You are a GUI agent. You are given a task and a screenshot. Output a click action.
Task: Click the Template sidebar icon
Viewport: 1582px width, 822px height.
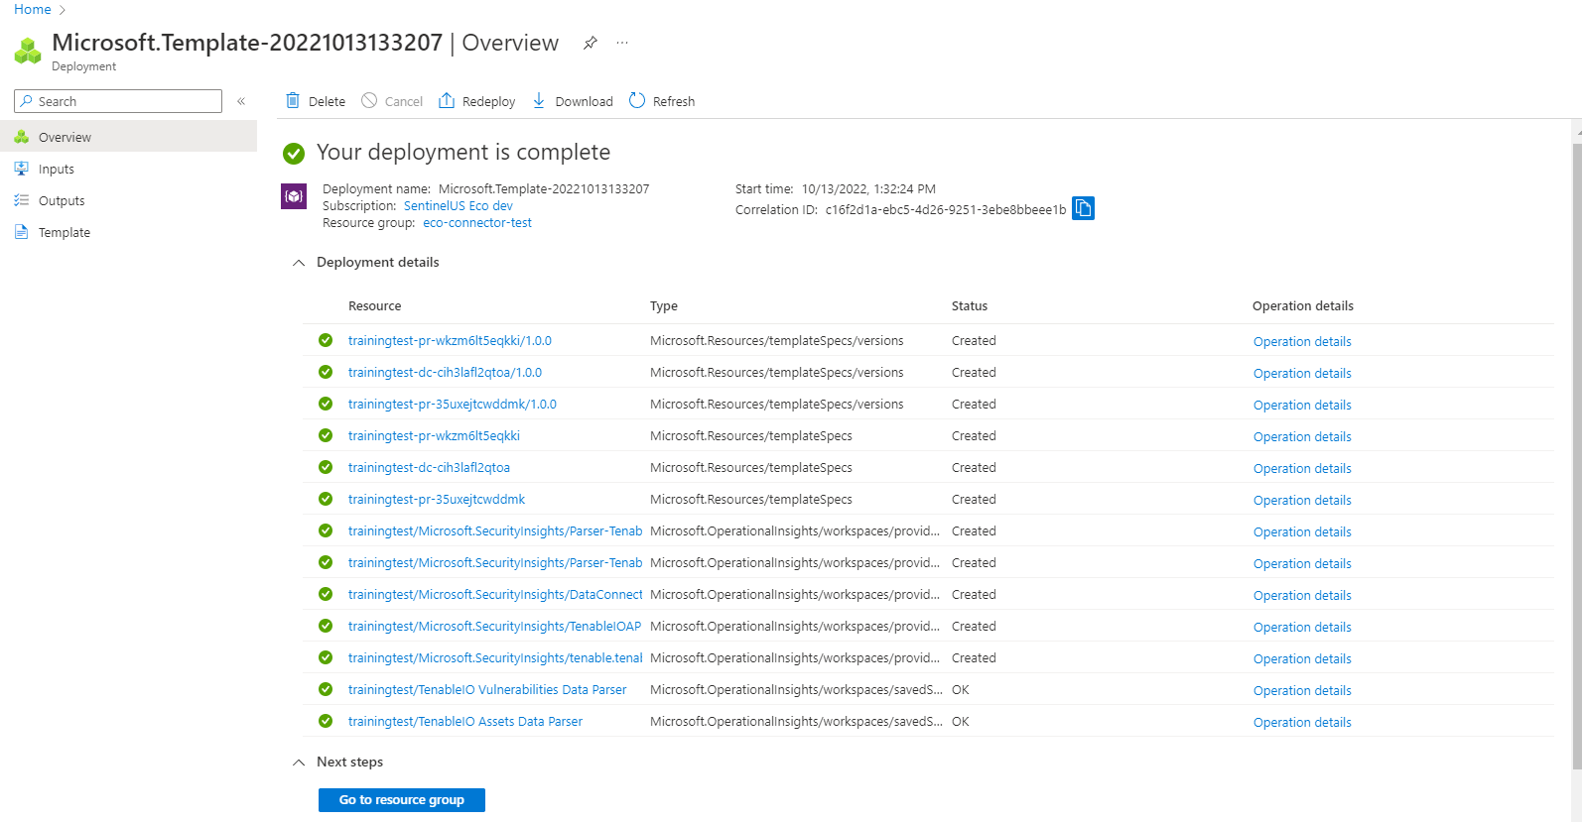pyautogui.click(x=22, y=232)
